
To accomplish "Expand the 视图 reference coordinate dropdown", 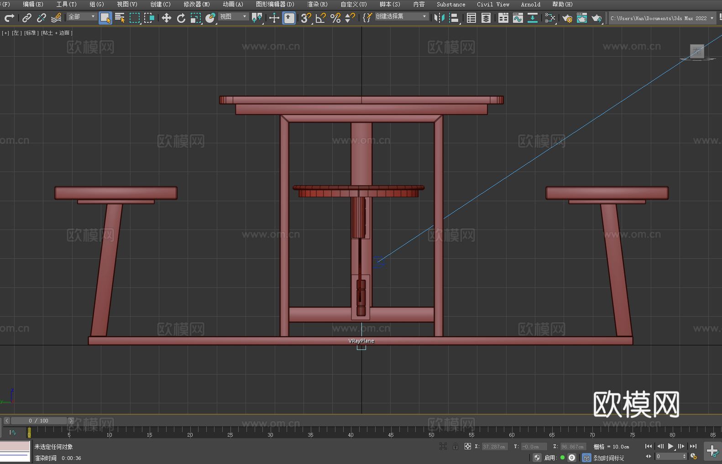I will click(x=233, y=16).
